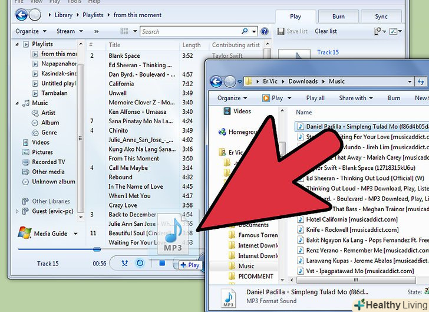Select Album in the Music library tree
The height and width of the screenshot is (312, 429).
click(50, 123)
